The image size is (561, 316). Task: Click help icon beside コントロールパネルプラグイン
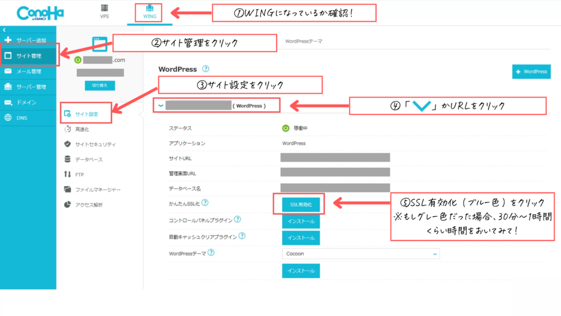(237, 219)
